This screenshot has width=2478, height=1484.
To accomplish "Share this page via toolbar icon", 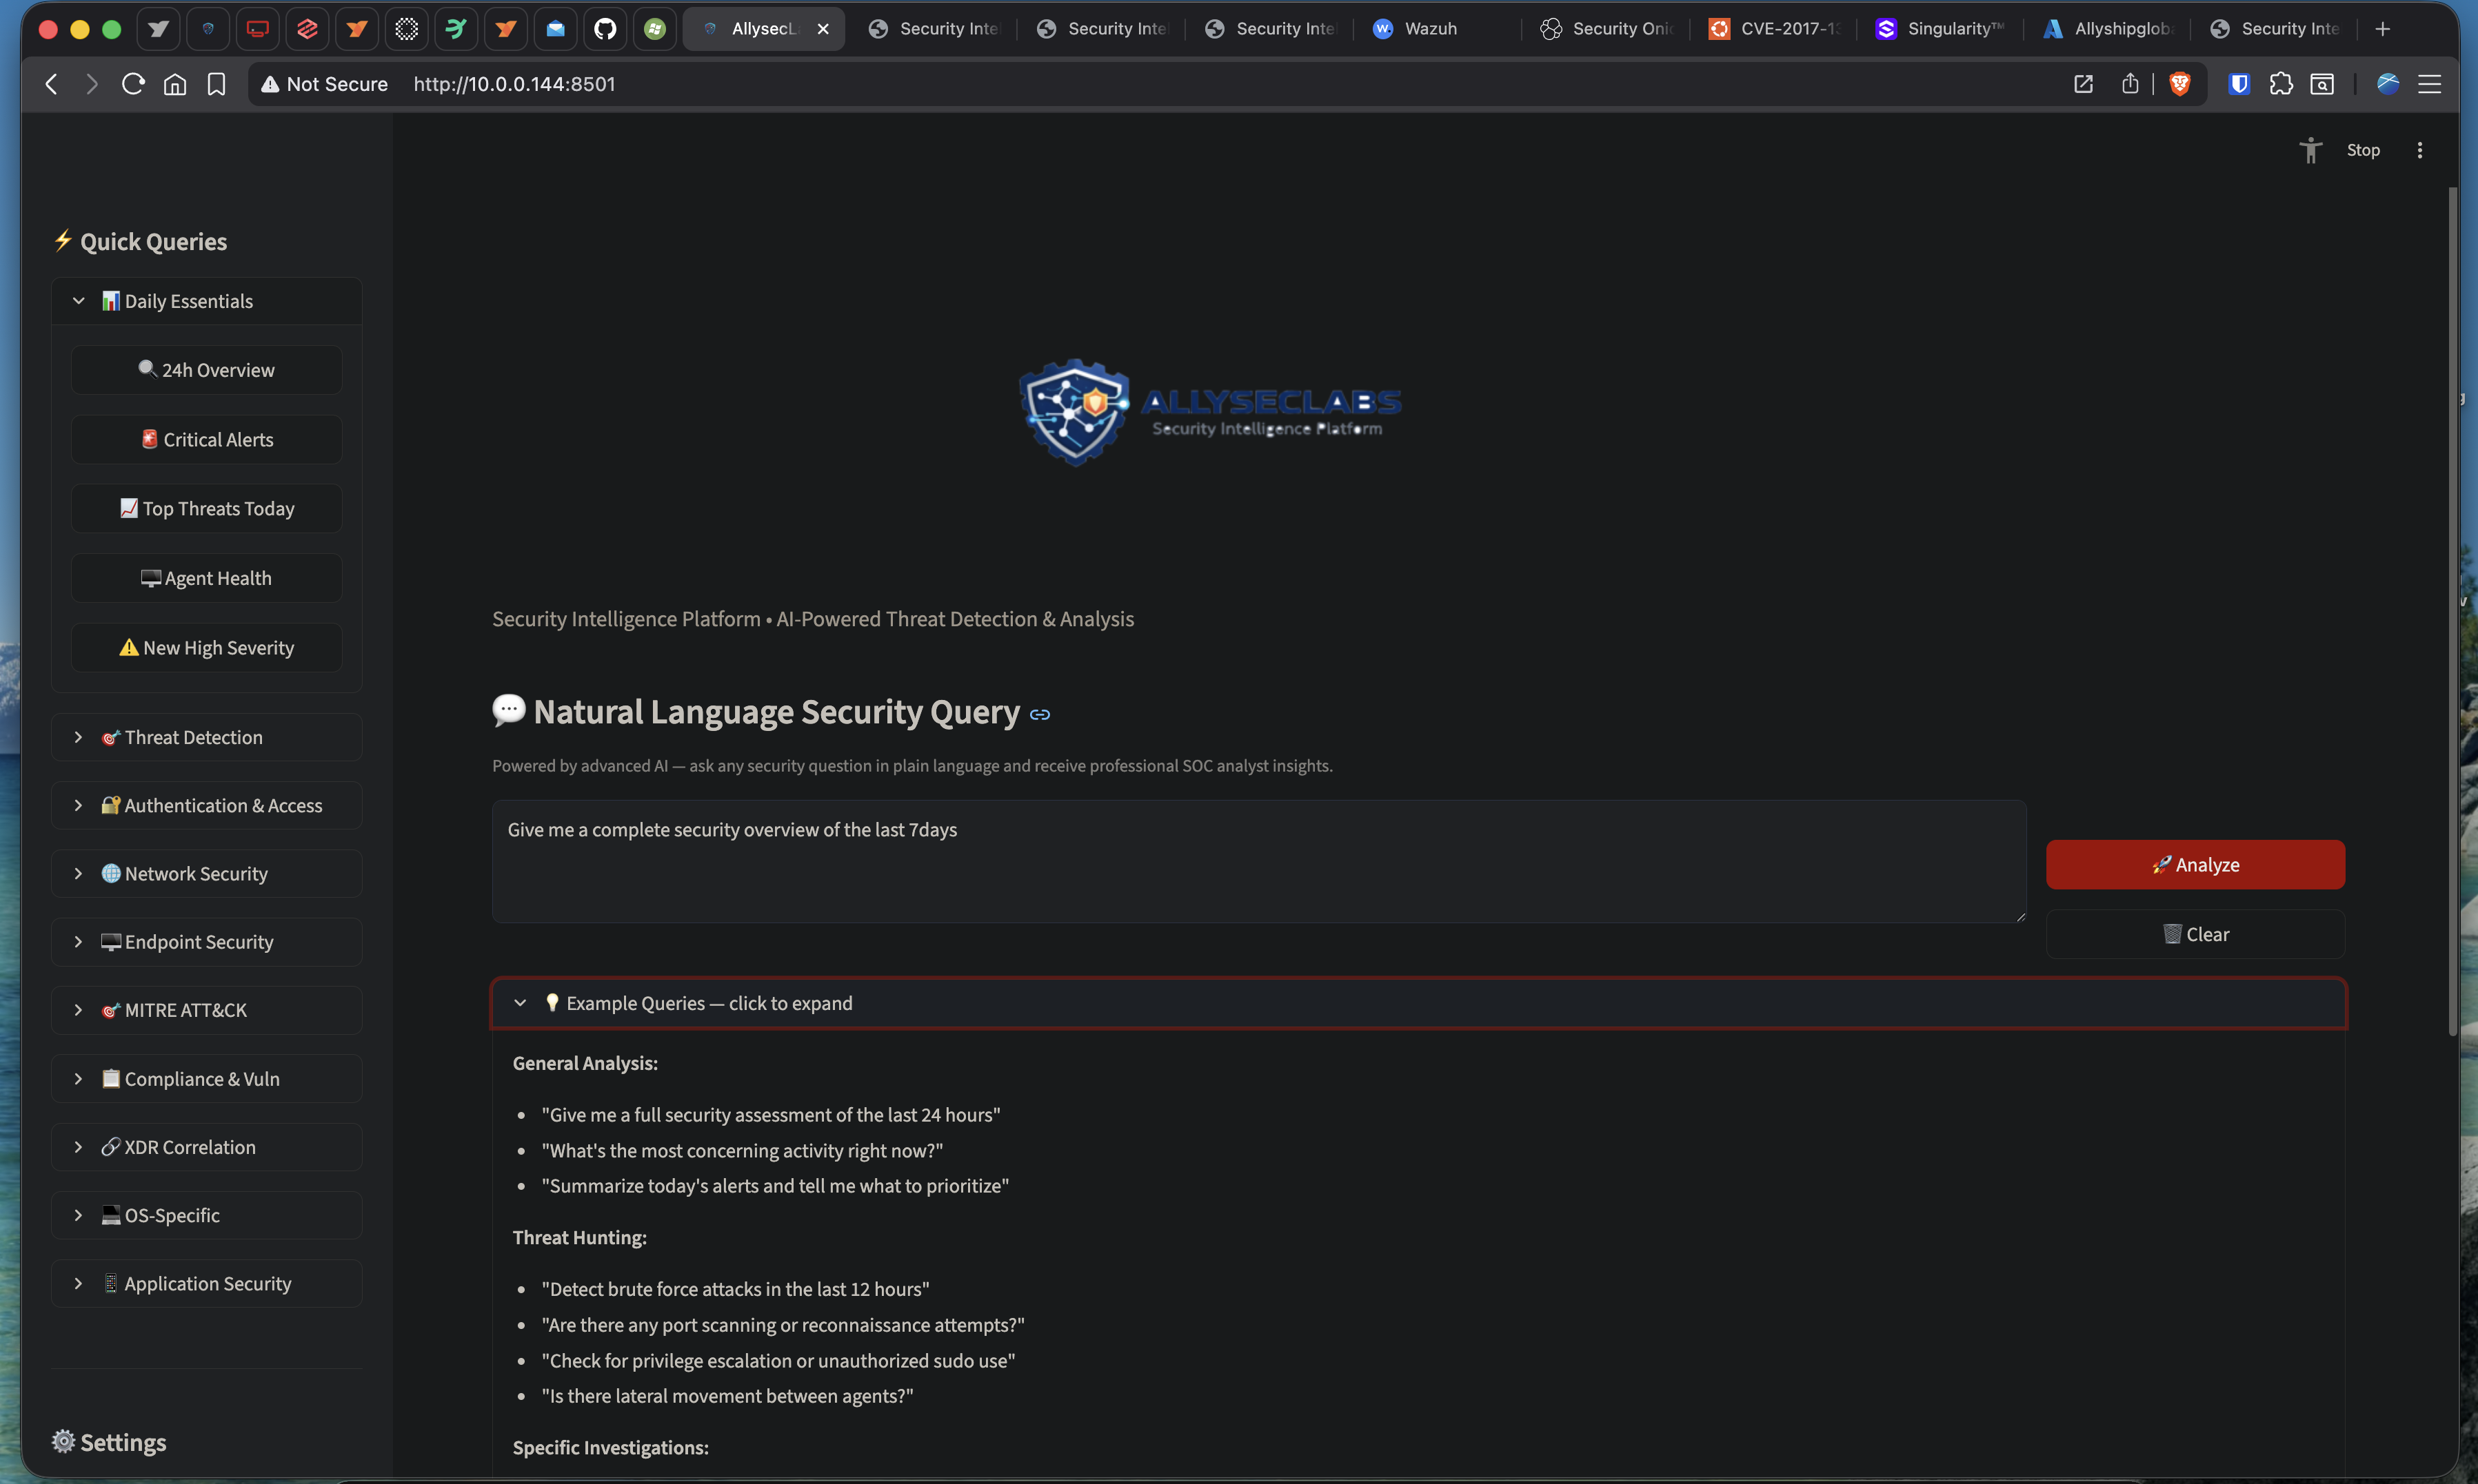I will click(x=2131, y=84).
